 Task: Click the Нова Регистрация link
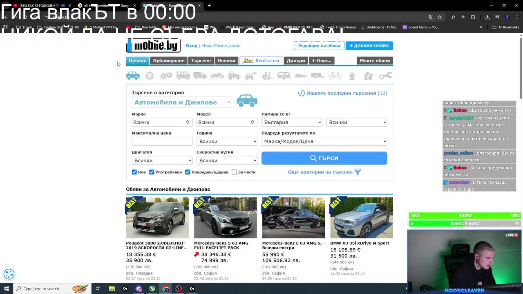tap(221, 46)
